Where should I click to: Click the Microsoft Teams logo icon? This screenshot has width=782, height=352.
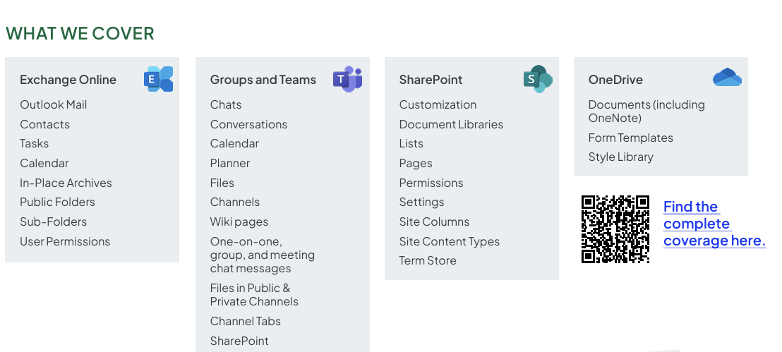click(x=348, y=79)
